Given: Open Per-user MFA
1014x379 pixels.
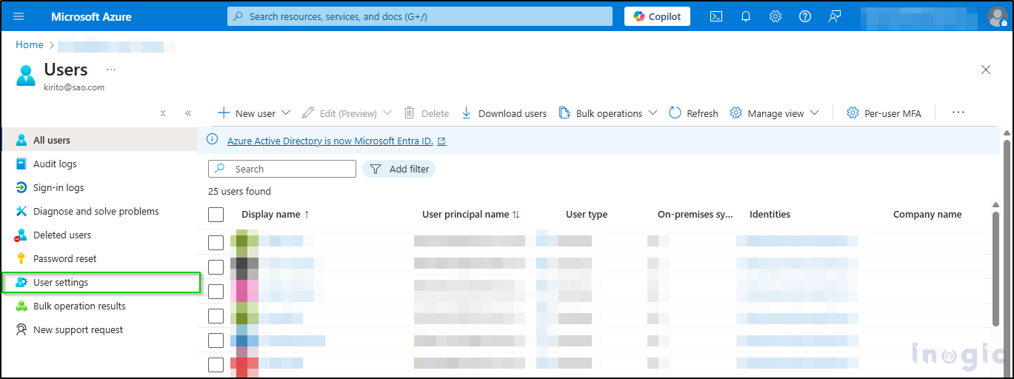Looking at the screenshot, I should pos(884,113).
